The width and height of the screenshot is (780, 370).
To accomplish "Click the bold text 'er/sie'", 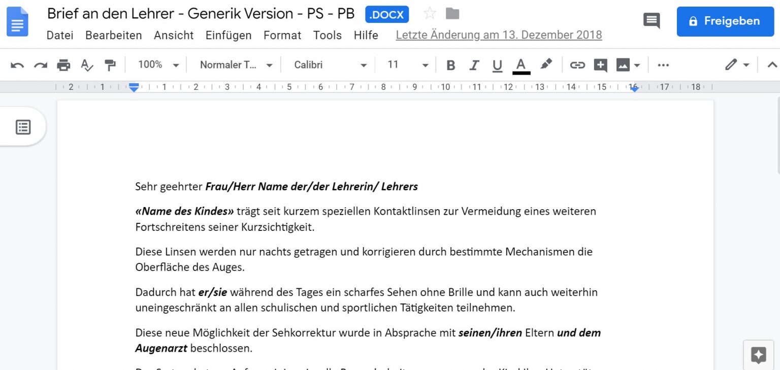I will click(x=213, y=292).
